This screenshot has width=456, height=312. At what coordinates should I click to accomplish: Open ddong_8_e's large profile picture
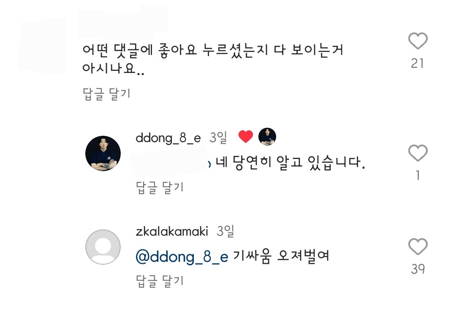pyautogui.click(x=103, y=153)
